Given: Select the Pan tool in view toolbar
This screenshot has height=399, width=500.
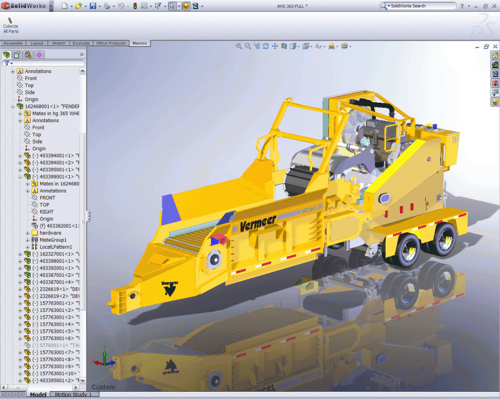Looking at the screenshot, I should coord(275,46).
